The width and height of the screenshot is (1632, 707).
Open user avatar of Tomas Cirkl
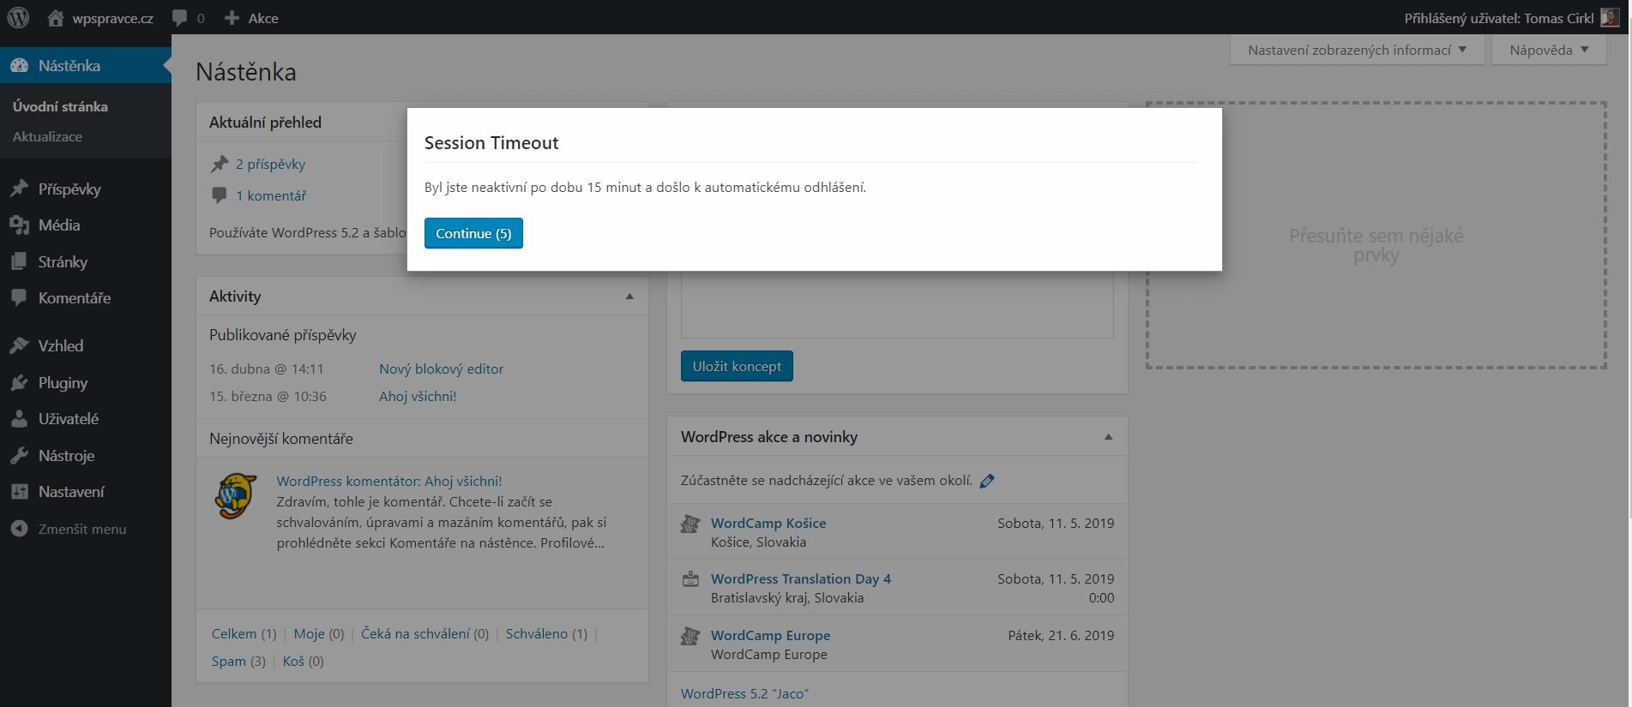(1610, 18)
